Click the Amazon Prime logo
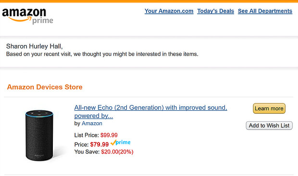The image size is (298, 176). tap(27, 16)
